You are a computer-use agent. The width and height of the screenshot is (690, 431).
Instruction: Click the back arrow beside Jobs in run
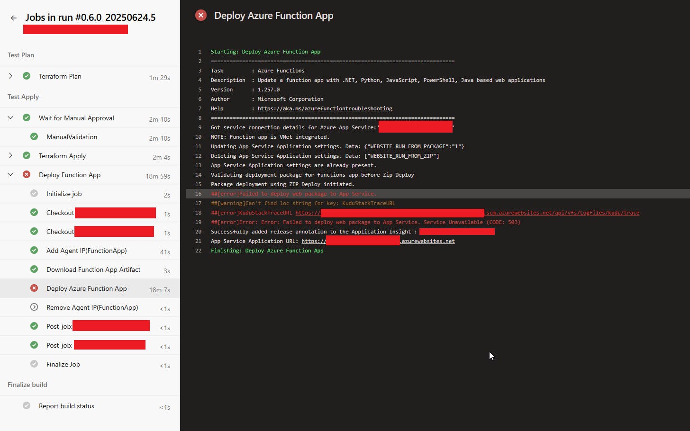(14, 18)
